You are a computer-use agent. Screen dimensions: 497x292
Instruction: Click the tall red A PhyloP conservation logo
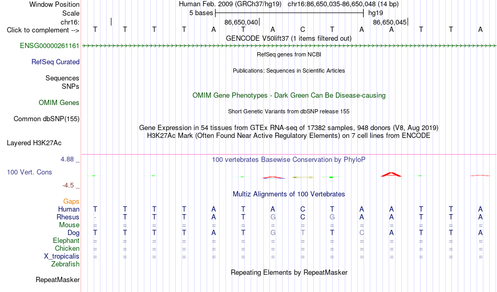[x=391, y=174]
